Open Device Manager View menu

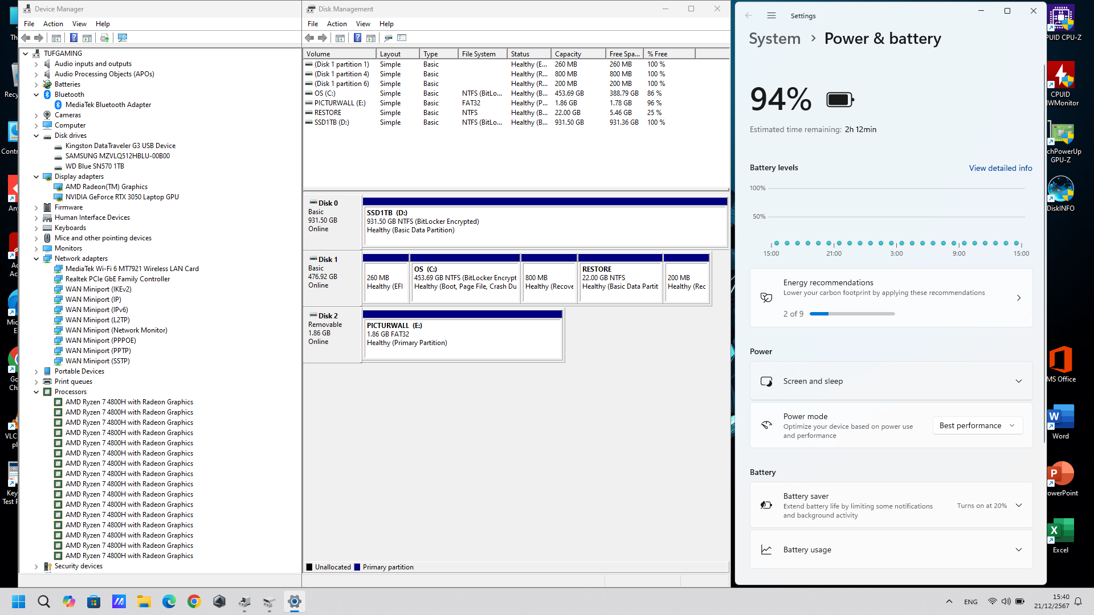click(79, 24)
